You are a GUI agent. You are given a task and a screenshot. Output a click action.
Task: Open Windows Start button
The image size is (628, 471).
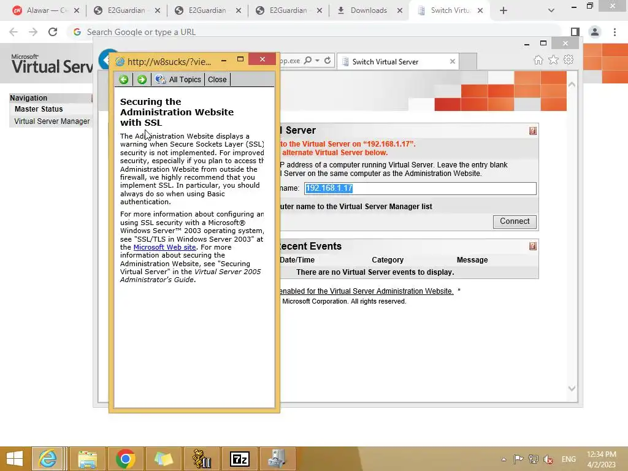[15, 459]
